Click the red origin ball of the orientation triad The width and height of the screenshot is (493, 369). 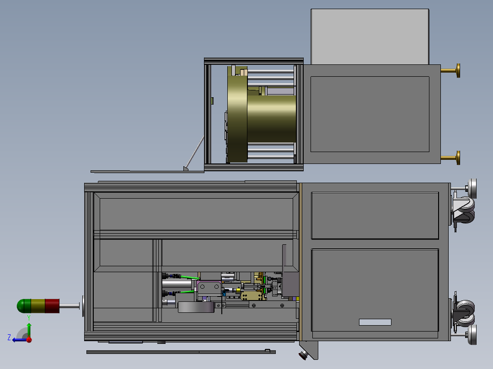(x=29, y=340)
